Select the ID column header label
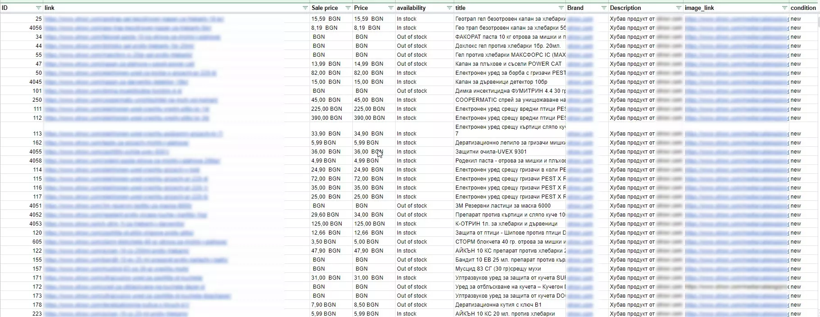Viewport: 820px width, 317px height. [x=5, y=8]
